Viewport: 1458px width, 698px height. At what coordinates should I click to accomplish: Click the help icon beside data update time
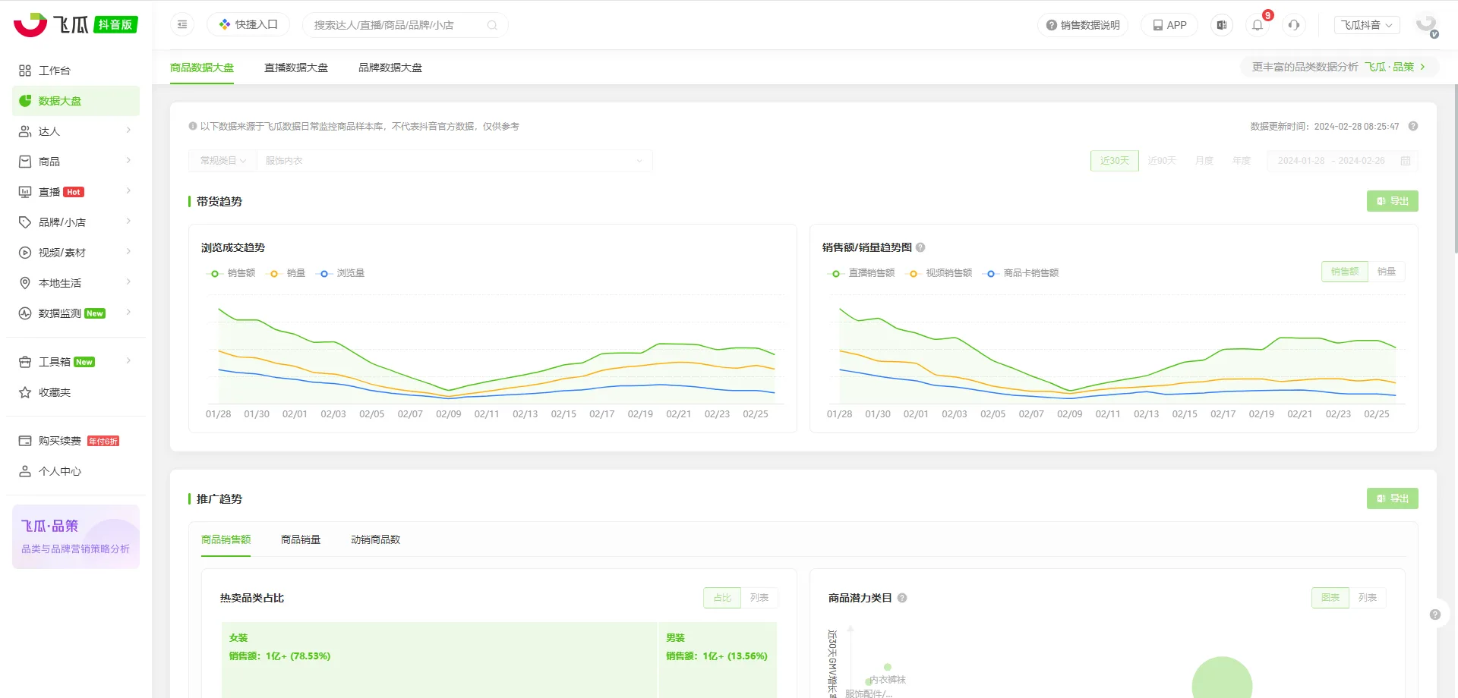point(1413,126)
